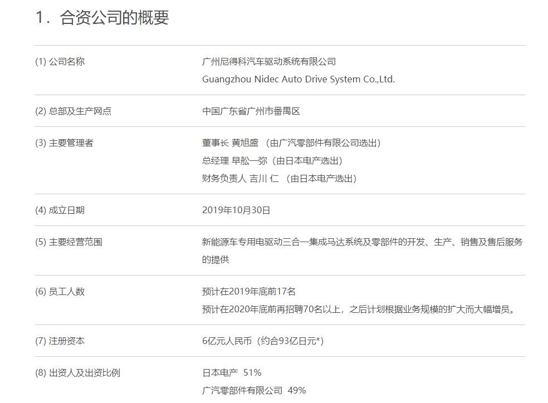This screenshot has width=548, height=403.
Task: Click the heading '1. 合资公司的概要'
Action: coord(102,17)
